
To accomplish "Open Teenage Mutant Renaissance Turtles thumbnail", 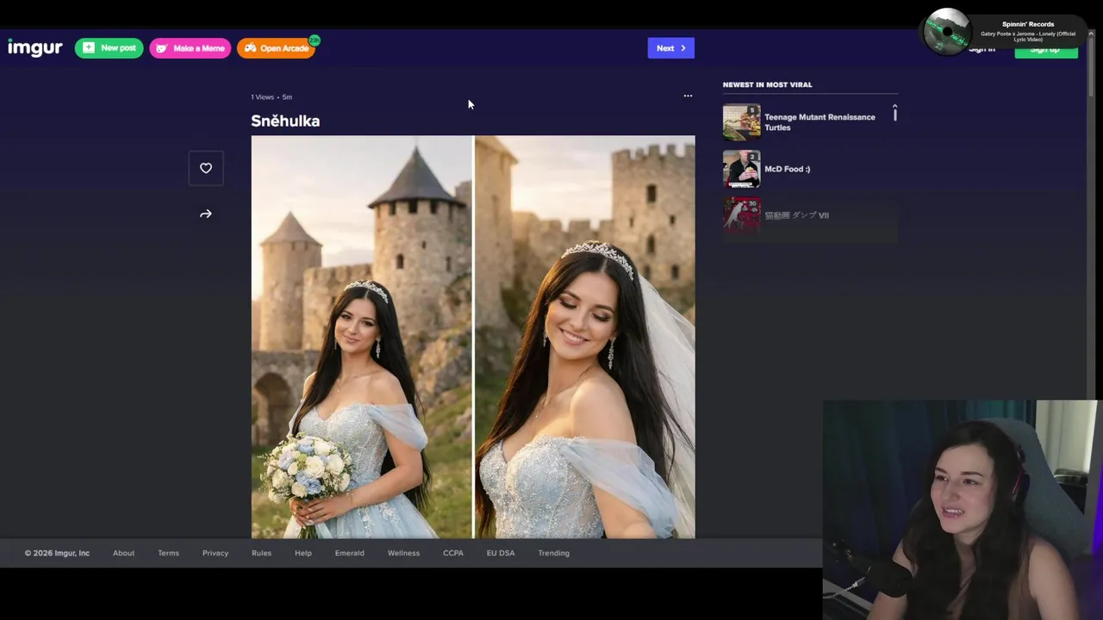I will point(741,121).
